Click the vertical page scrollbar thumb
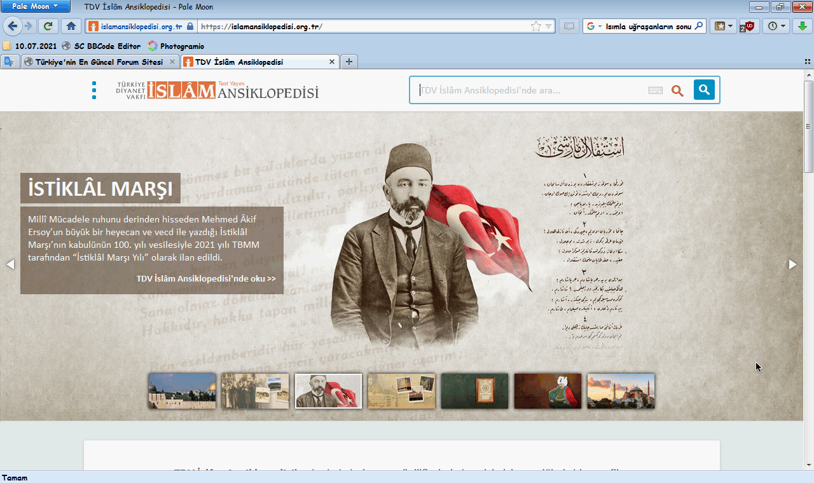Image resolution: width=814 pixels, height=483 pixels. click(x=808, y=126)
